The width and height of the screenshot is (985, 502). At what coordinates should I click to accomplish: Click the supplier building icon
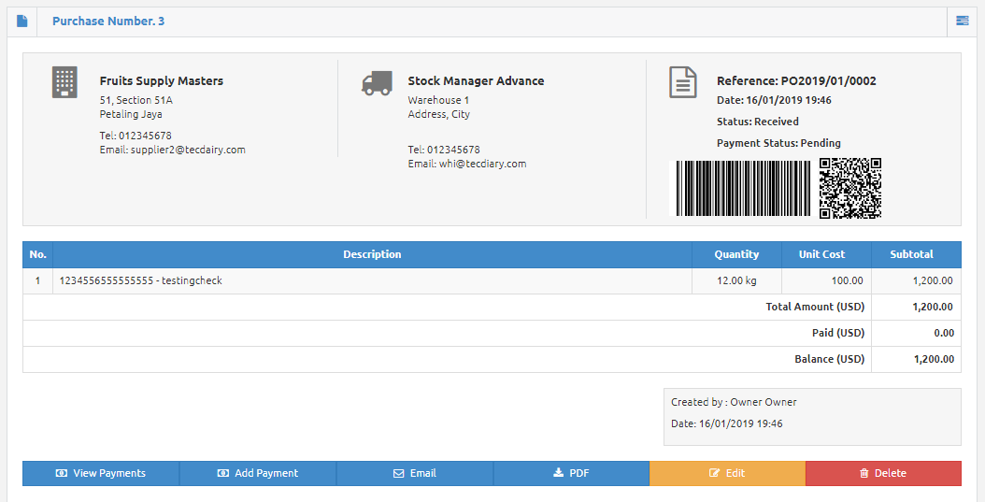tap(64, 82)
